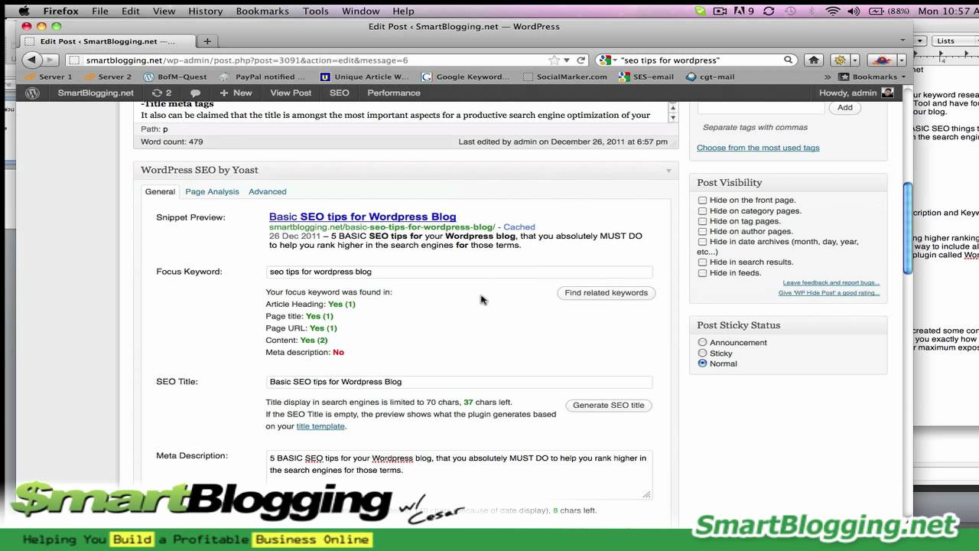Open the WordPress logo menu
979x551 pixels.
tap(32, 93)
